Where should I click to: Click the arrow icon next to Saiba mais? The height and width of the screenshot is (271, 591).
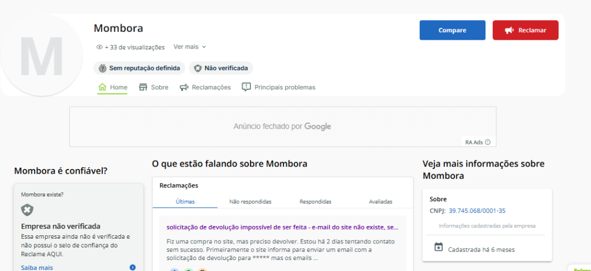click(133, 268)
